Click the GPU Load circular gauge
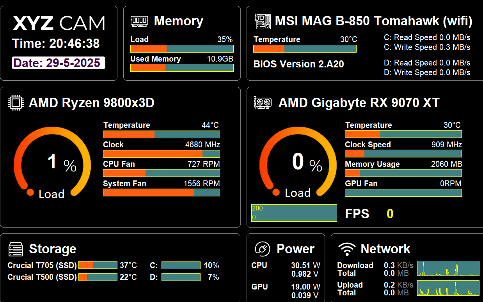This screenshot has height=302, width=483. point(298,161)
